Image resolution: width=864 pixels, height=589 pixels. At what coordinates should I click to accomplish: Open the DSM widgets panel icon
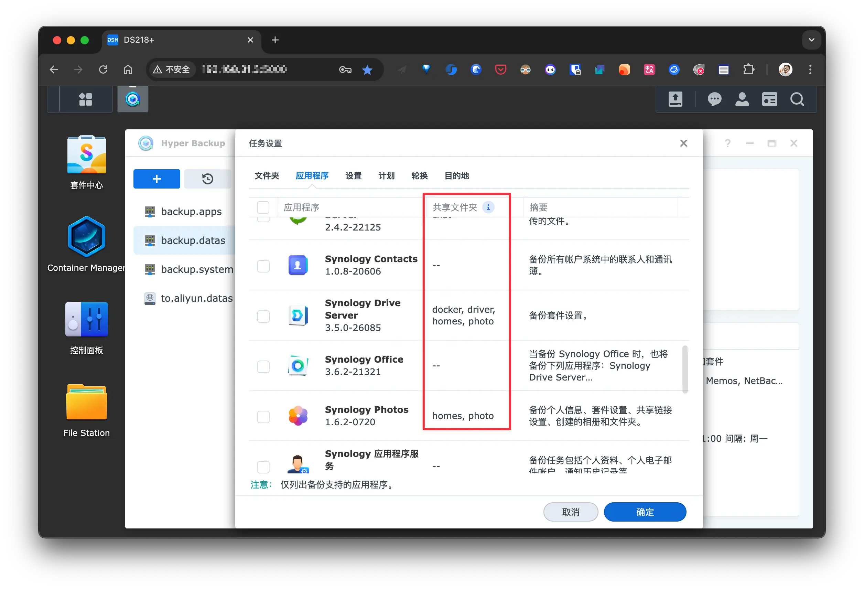[769, 99]
